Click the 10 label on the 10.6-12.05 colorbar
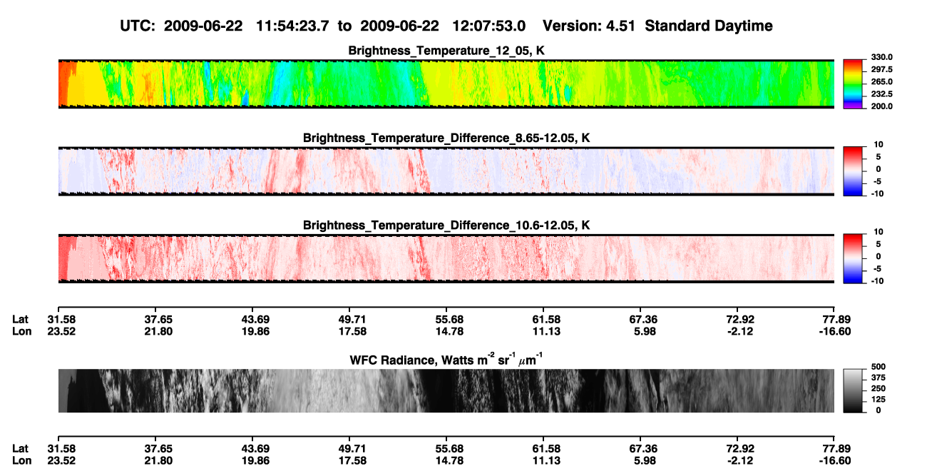Screen dimensions: 927x476 [x=879, y=232]
